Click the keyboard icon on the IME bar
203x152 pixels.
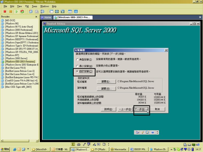tap(79, 144)
